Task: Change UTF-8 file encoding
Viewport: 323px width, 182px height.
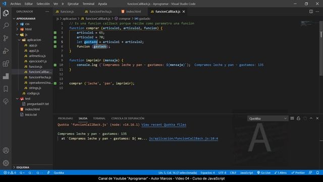Action: 222,173
